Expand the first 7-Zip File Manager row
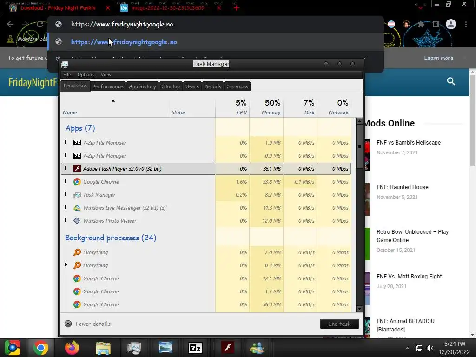Screen dimensions: 476x357 (66, 142)
